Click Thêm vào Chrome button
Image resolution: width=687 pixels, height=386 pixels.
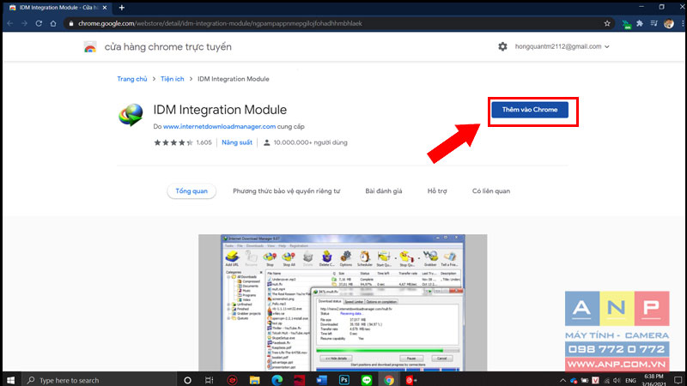pos(530,110)
